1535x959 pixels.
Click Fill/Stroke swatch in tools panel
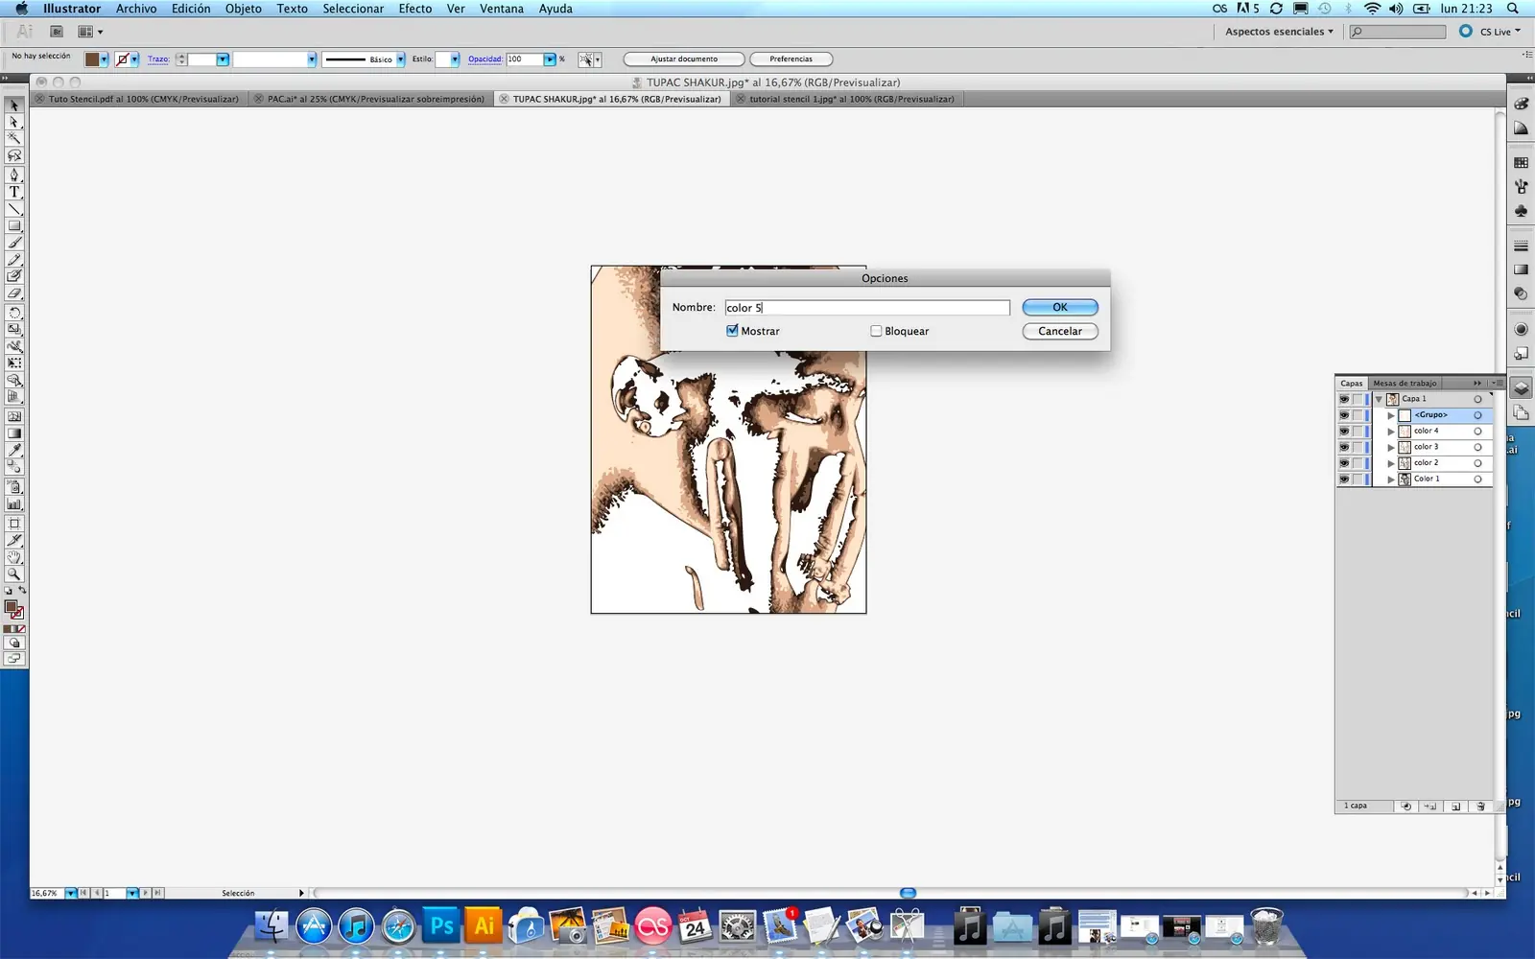click(x=13, y=609)
